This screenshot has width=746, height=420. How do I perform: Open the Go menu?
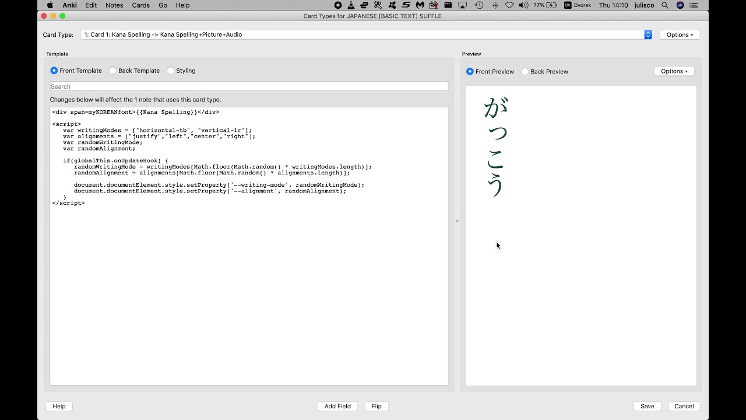point(163,5)
